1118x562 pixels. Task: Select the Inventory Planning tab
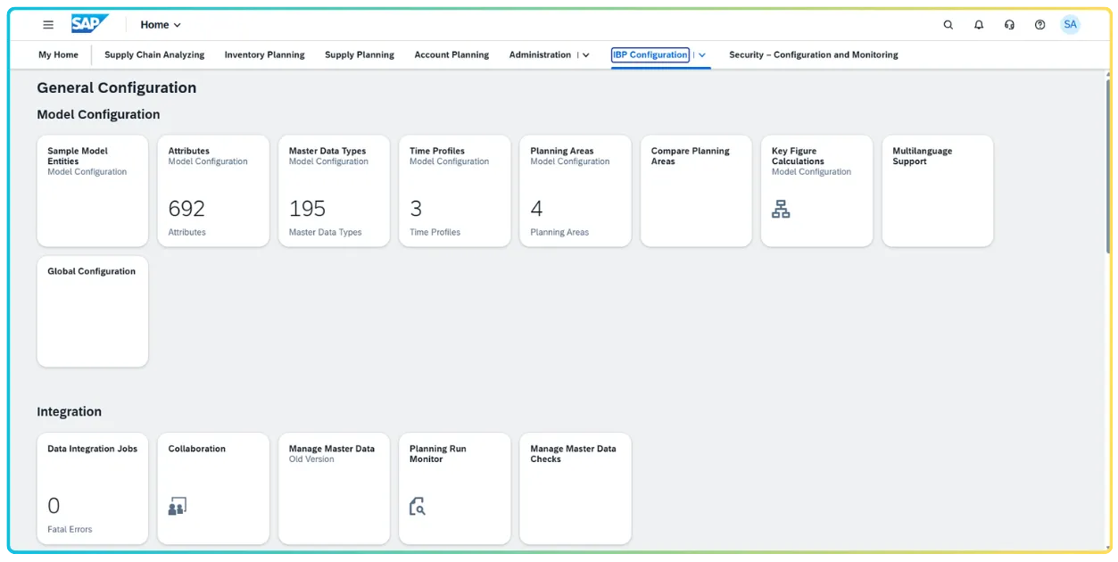click(264, 54)
